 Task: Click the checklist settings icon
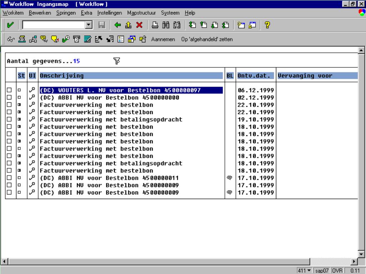[x=121, y=39]
